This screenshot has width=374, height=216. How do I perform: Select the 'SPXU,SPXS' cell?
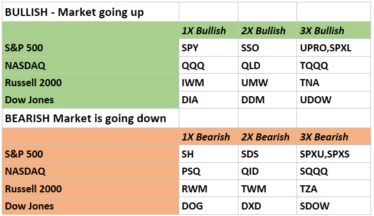[334, 154]
